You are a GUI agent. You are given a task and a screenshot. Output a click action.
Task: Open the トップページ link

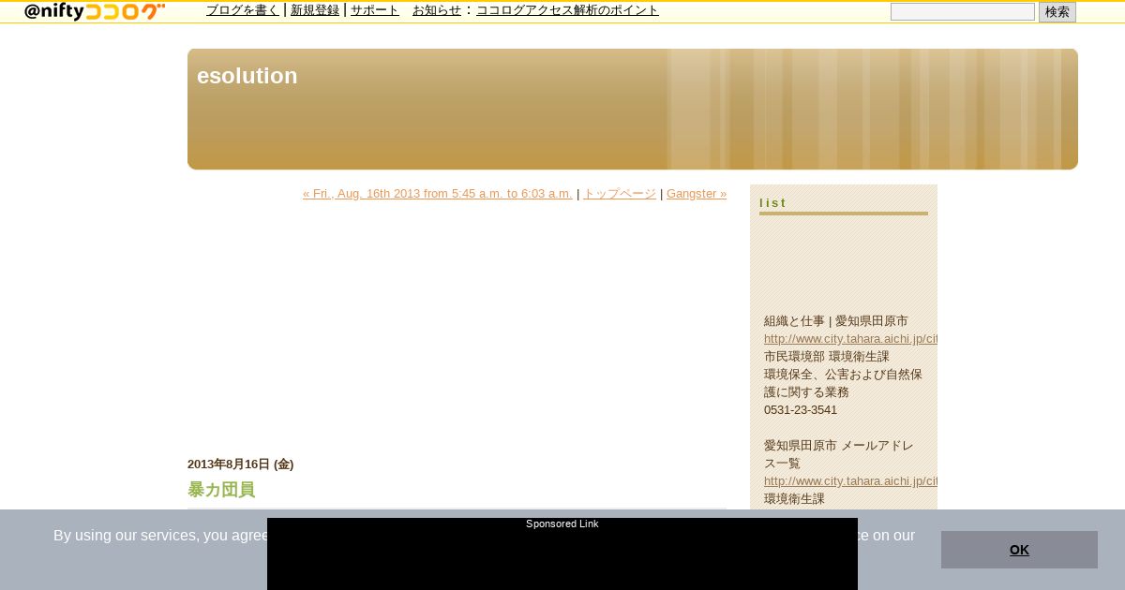point(620,194)
